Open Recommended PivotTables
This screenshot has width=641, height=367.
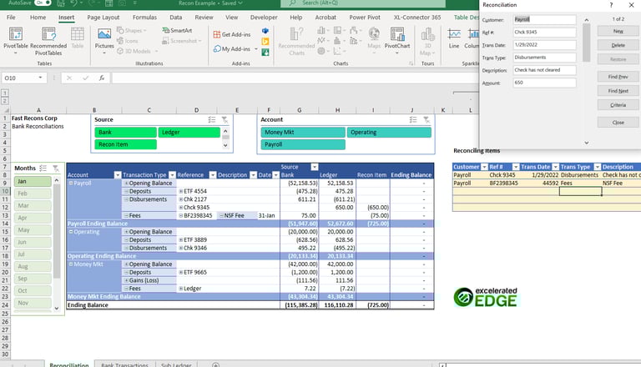pos(48,41)
